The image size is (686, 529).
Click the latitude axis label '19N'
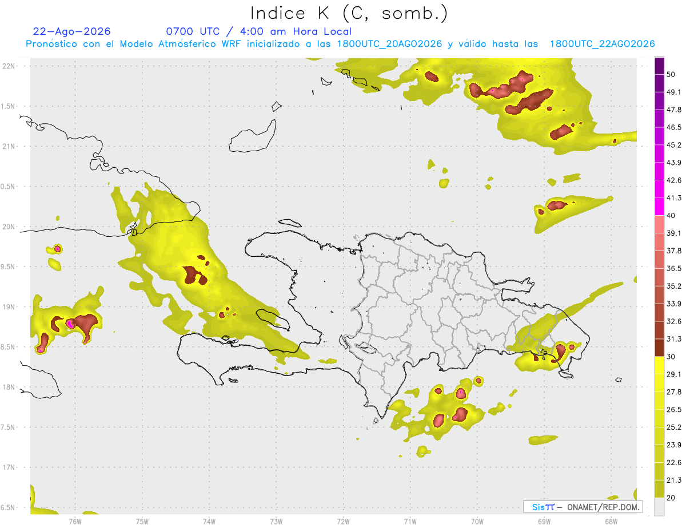coord(9,307)
